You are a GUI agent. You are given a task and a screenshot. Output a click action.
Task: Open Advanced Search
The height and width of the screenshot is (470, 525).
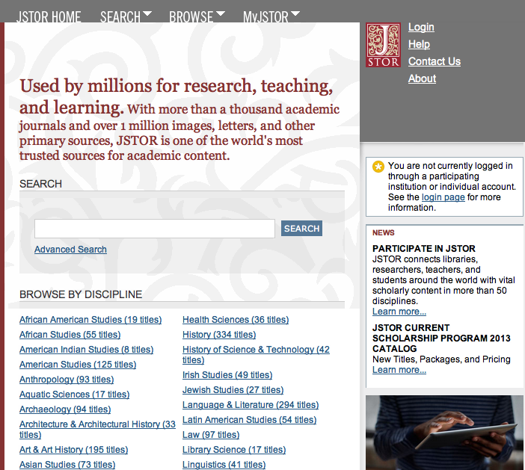click(x=70, y=250)
